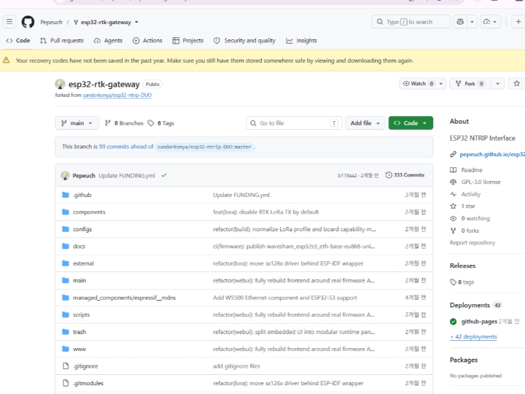This screenshot has width=525, height=394.
Task: View 8 Tags link next to branches
Action: tap(161, 123)
